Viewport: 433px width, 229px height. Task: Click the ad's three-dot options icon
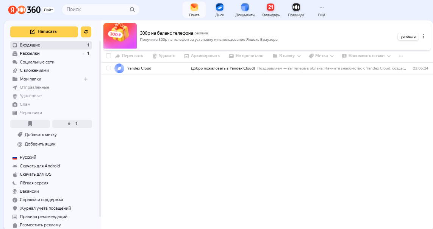pos(423,36)
